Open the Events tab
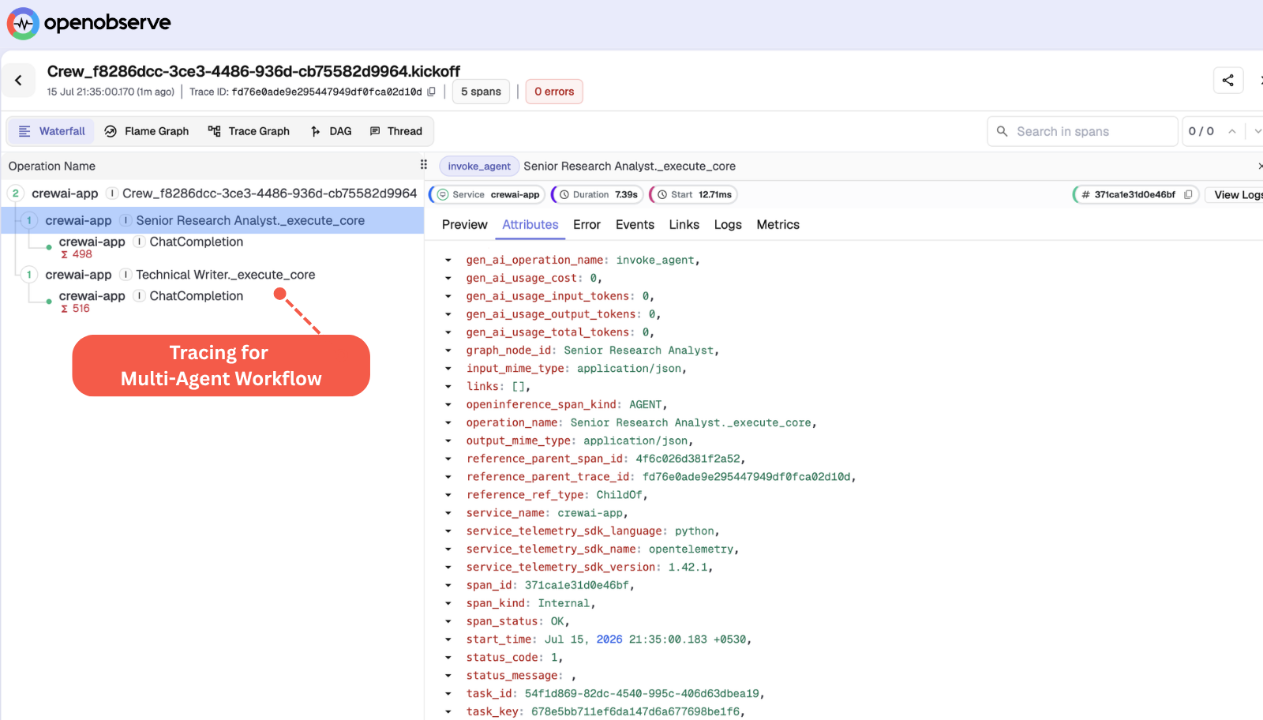The image size is (1263, 720). pyautogui.click(x=635, y=225)
